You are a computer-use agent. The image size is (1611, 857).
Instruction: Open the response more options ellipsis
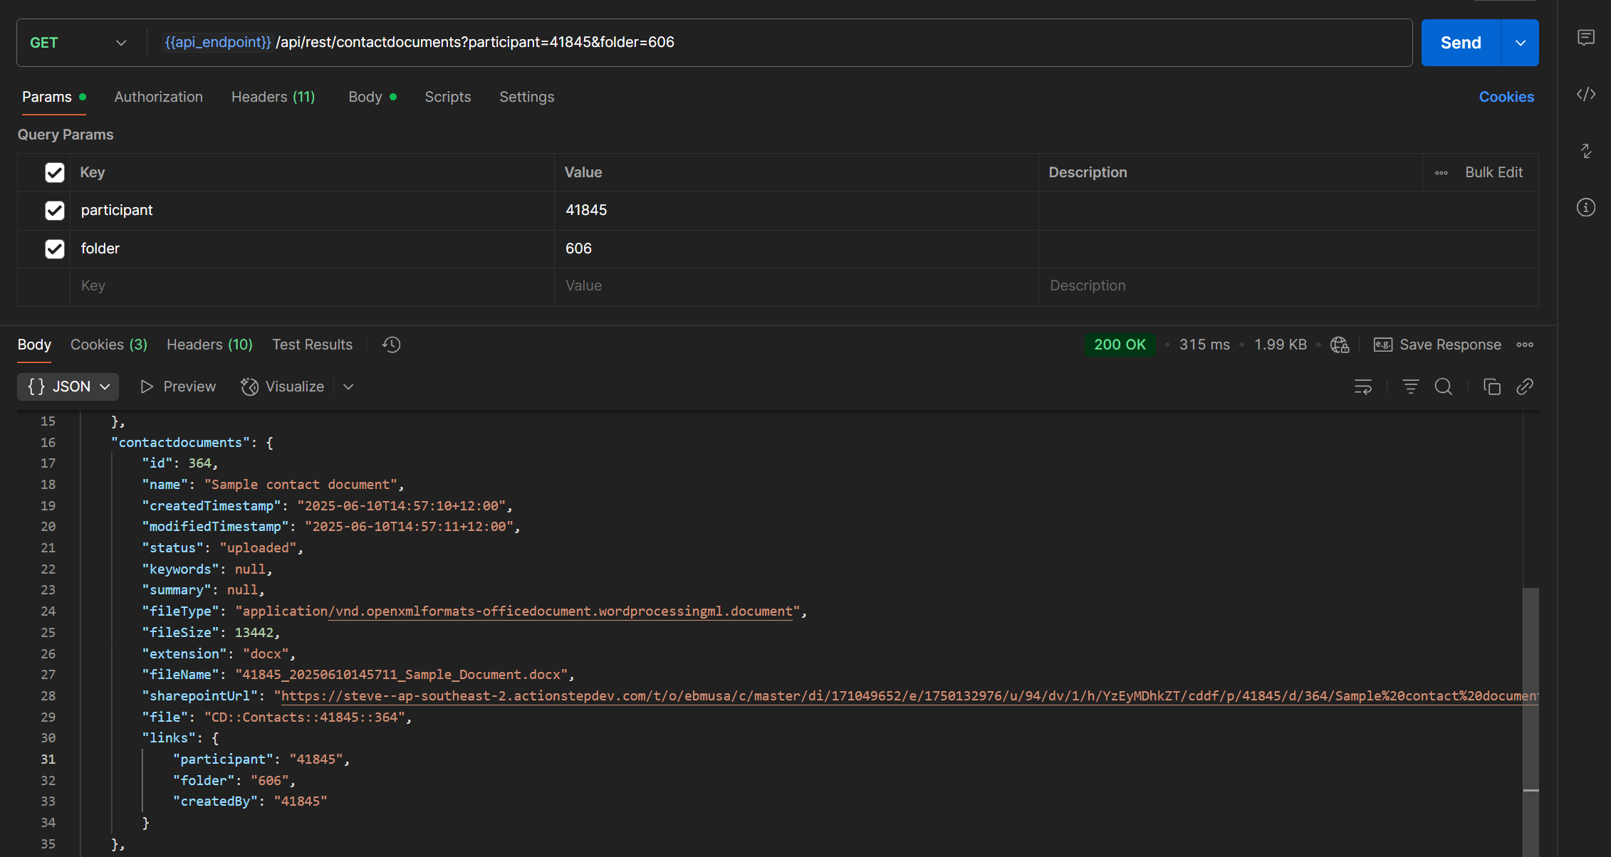1525,345
